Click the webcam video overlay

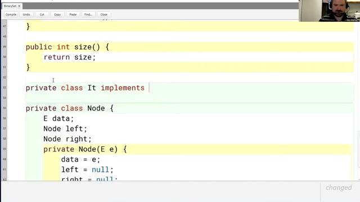(x=329, y=11)
